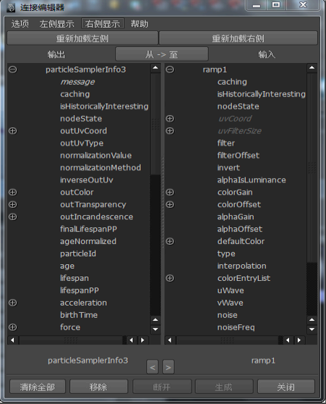
Task: Click the left arrow button below lists
Action: click(x=153, y=367)
